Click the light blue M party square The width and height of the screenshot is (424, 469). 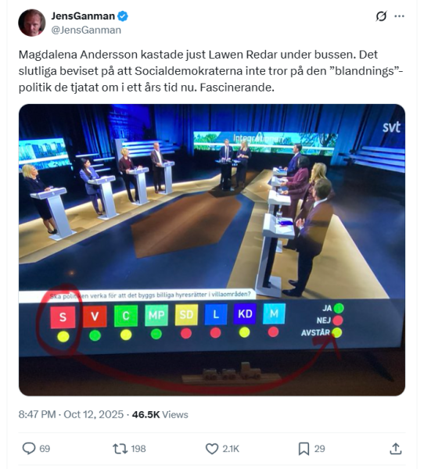pyautogui.click(x=274, y=313)
